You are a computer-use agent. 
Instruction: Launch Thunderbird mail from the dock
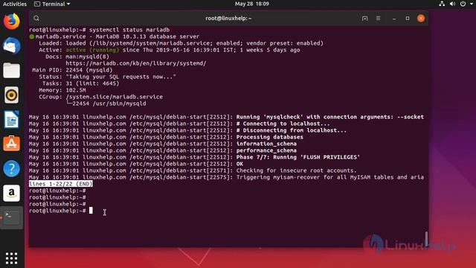tap(12, 46)
